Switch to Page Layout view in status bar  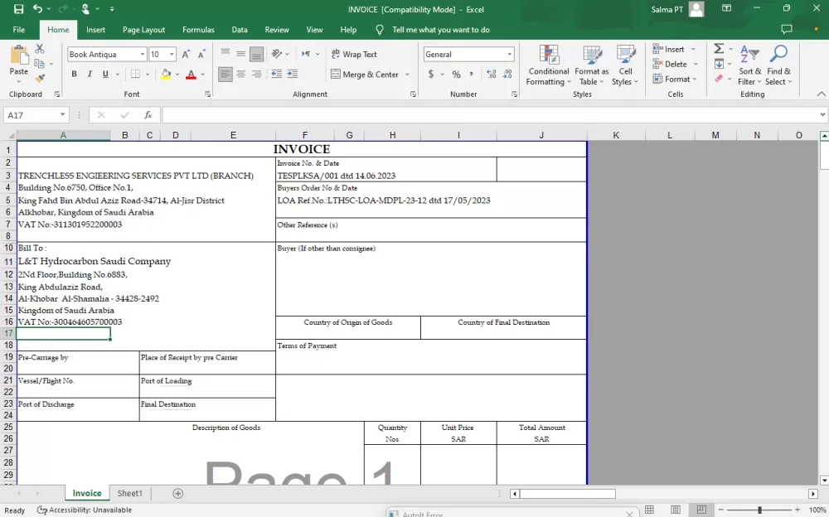coord(676,510)
